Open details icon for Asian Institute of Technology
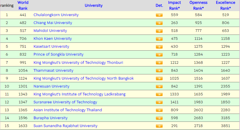The width and height of the screenshot is (240, 130). pyautogui.click(x=159, y=110)
